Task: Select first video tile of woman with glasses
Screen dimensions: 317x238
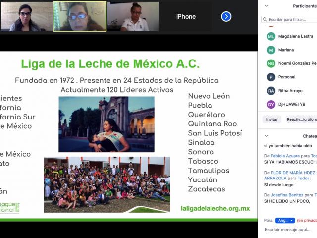Action: [27, 16]
